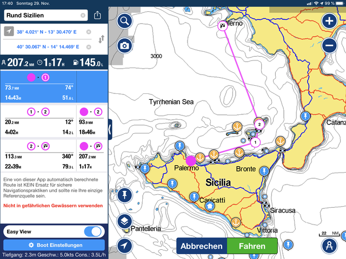Tap waypoint 2 marker on the map
346x259 pixels.
(259, 124)
